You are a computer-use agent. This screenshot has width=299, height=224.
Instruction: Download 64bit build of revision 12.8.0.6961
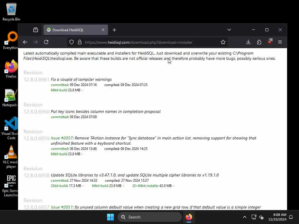pyautogui.click(x=59, y=90)
